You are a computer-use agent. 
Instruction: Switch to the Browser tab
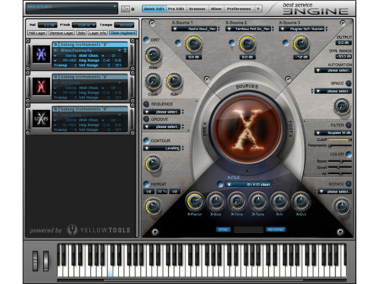coord(197,9)
